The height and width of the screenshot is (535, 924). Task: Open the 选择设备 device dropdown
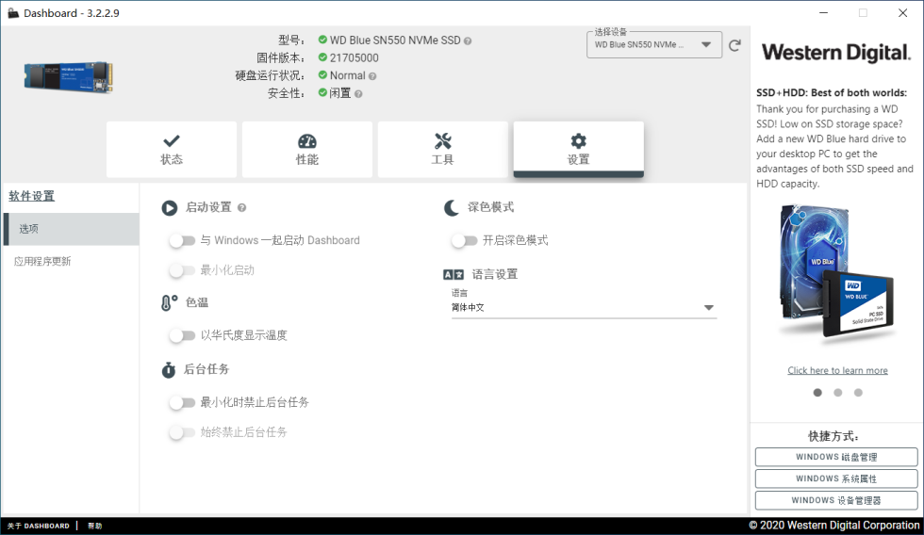(x=654, y=44)
